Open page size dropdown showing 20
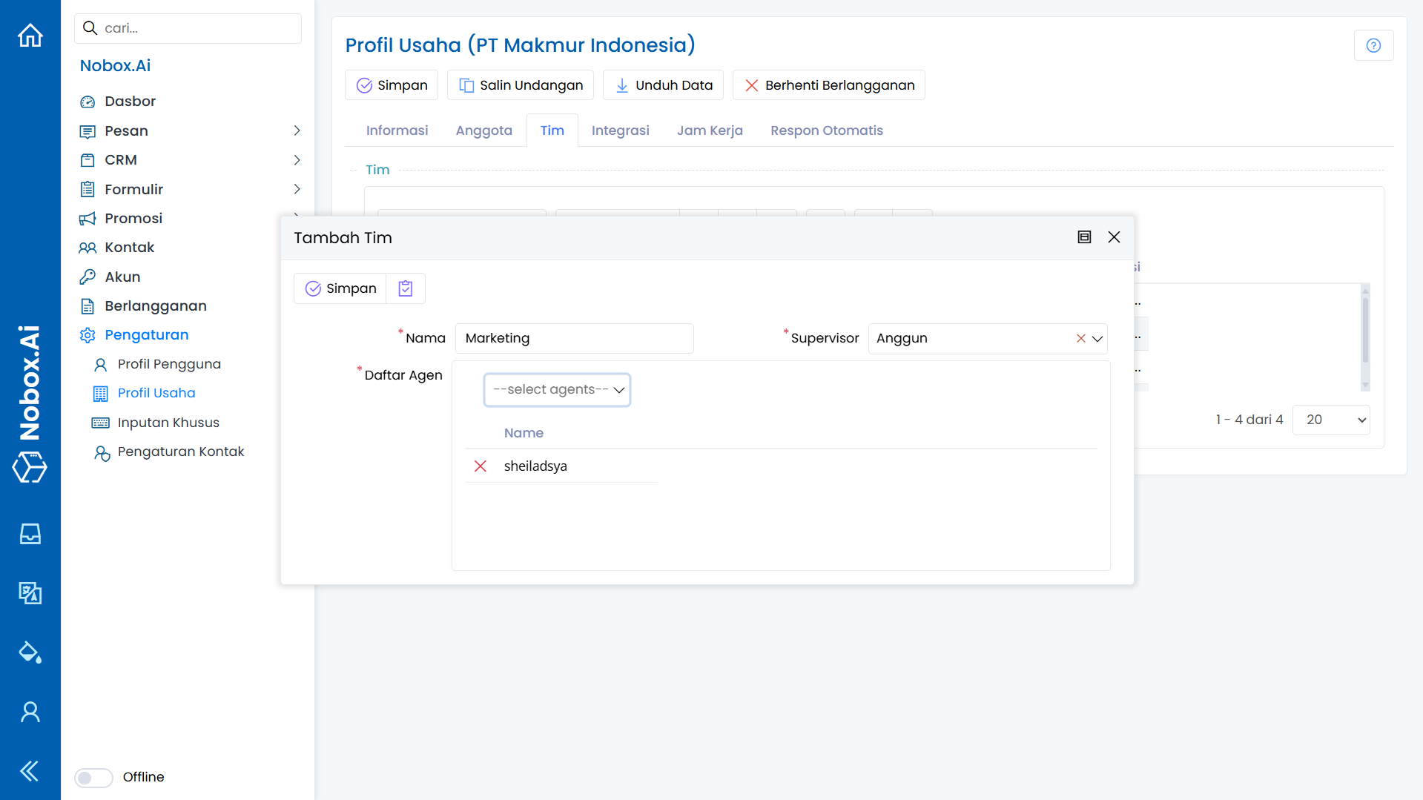 [1330, 420]
